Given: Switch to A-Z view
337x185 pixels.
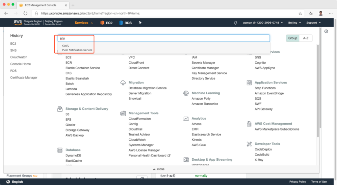Looking at the screenshot, I should [x=306, y=38].
